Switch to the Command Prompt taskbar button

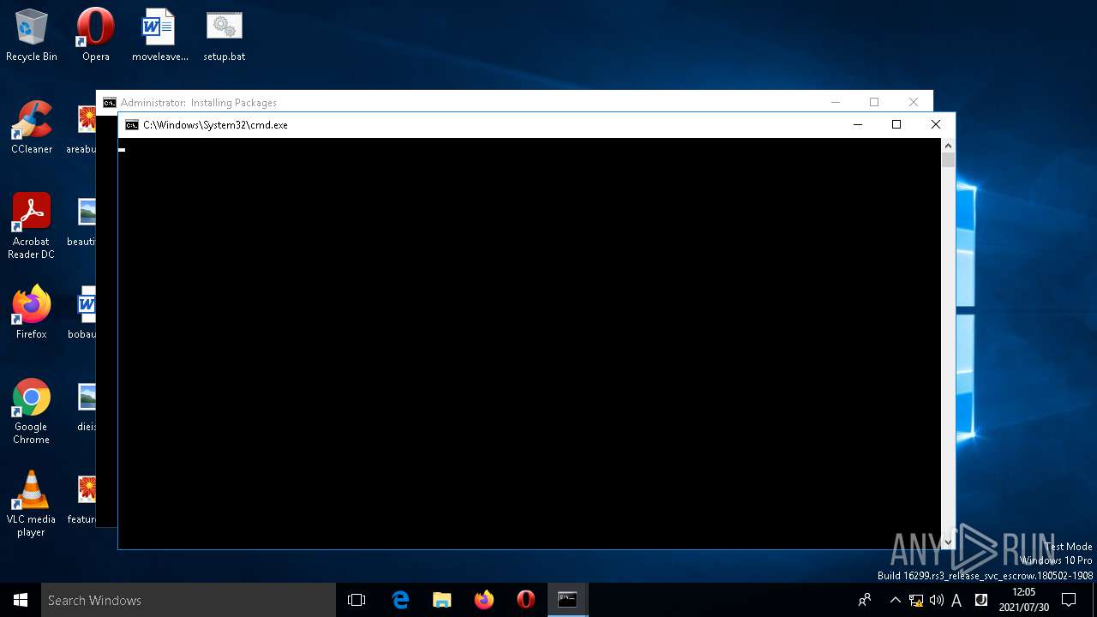click(x=567, y=600)
